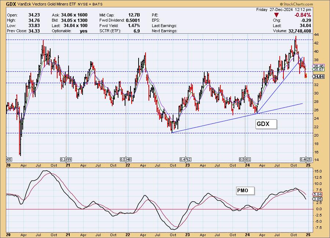330x238 pixels.
Task: Click the PMO annotation box on indicator panel
Action: (x=245, y=190)
